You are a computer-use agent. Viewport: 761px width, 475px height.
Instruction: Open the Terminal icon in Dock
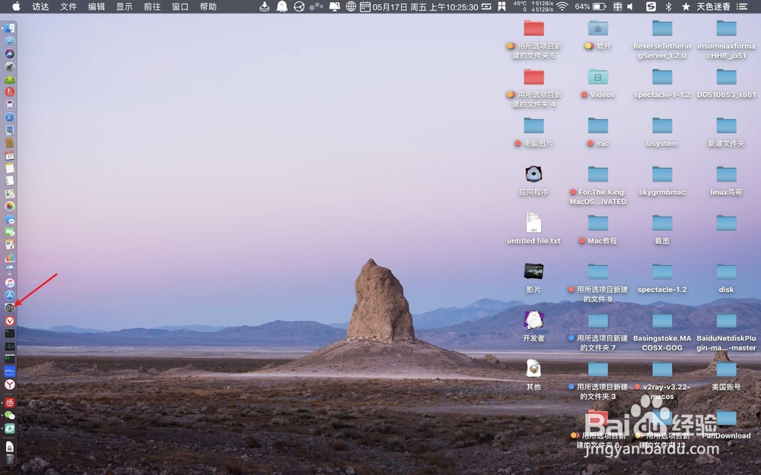(x=10, y=334)
